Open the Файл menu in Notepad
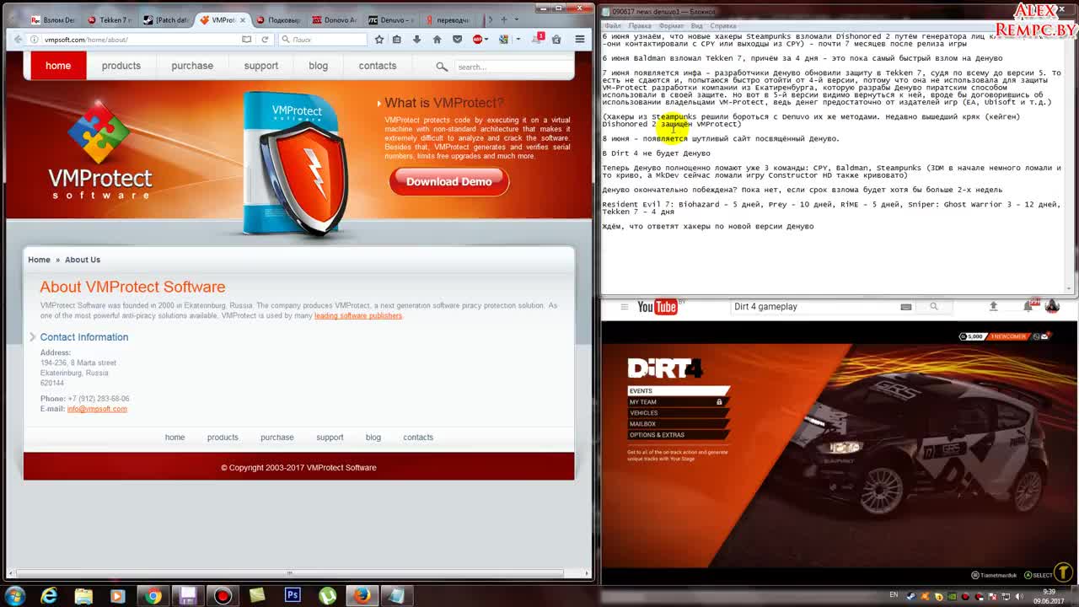1079x607 pixels. tap(613, 26)
